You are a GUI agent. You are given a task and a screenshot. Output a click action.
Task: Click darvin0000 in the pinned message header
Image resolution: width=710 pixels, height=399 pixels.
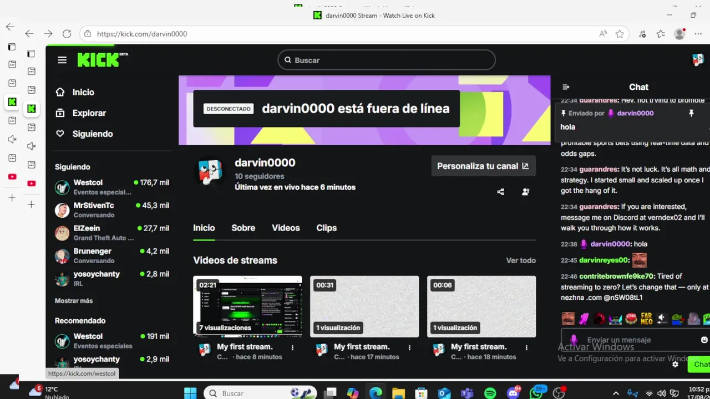[635, 113]
